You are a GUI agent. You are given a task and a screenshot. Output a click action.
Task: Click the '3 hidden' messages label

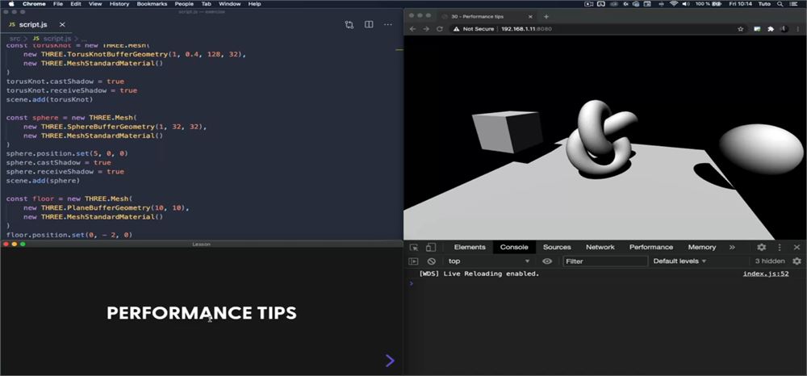(x=770, y=261)
